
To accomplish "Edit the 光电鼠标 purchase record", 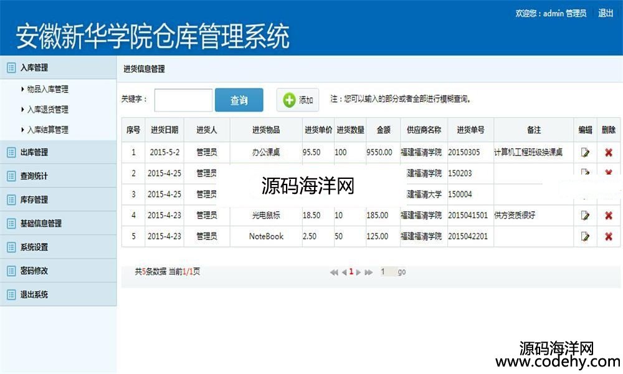I will (x=585, y=216).
